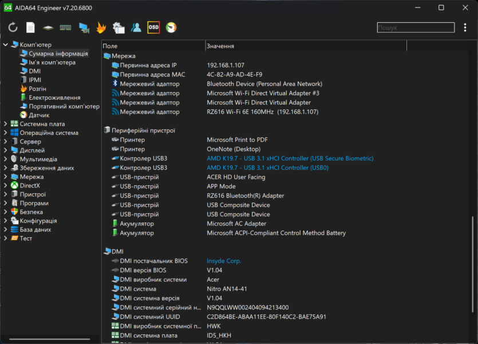The height and width of the screenshot is (344, 478).
Task: Open the USB Secure Biometric controller link
Action: [x=290, y=158]
